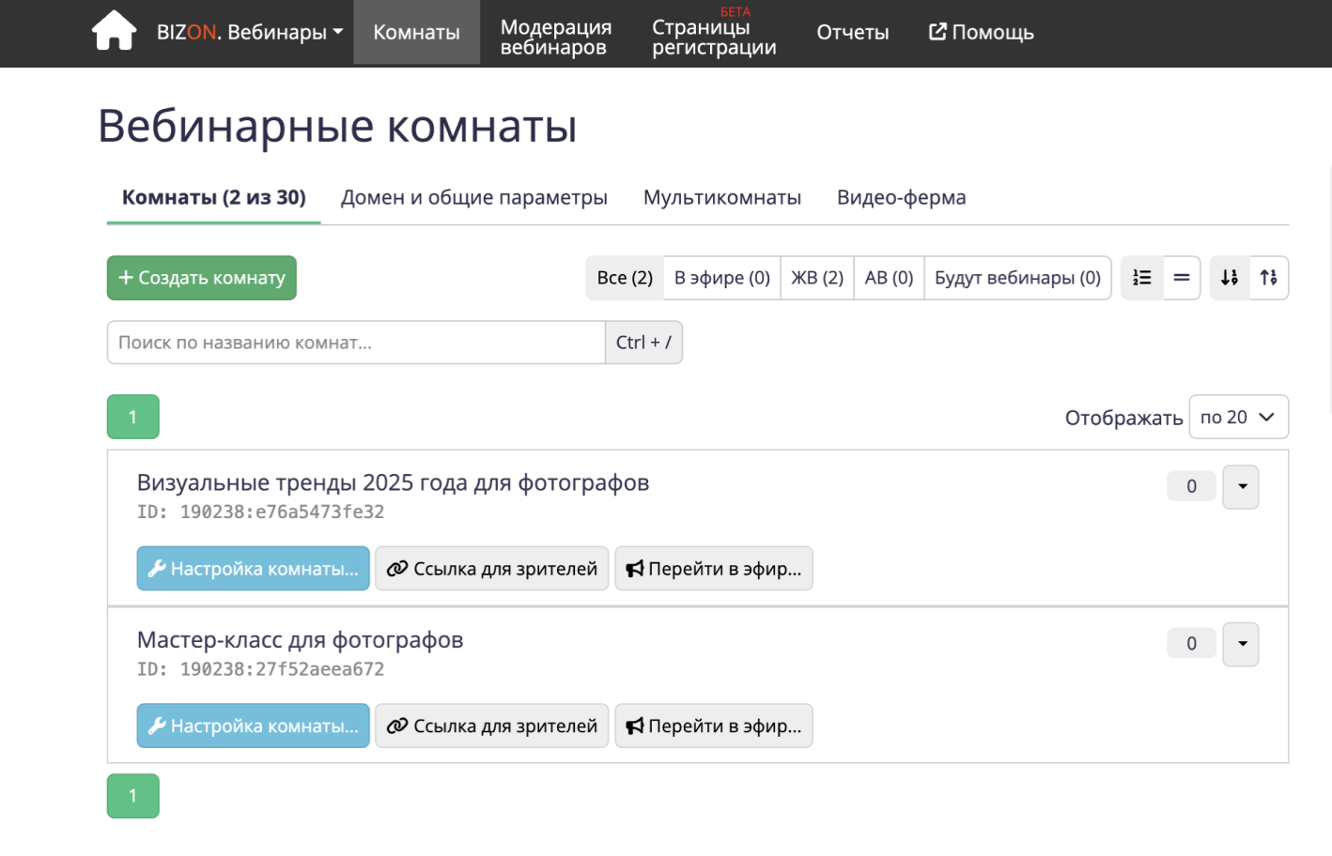This screenshot has height=856, width=1332.
Task: Sort rooms in ascending order
Action: (1269, 278)
